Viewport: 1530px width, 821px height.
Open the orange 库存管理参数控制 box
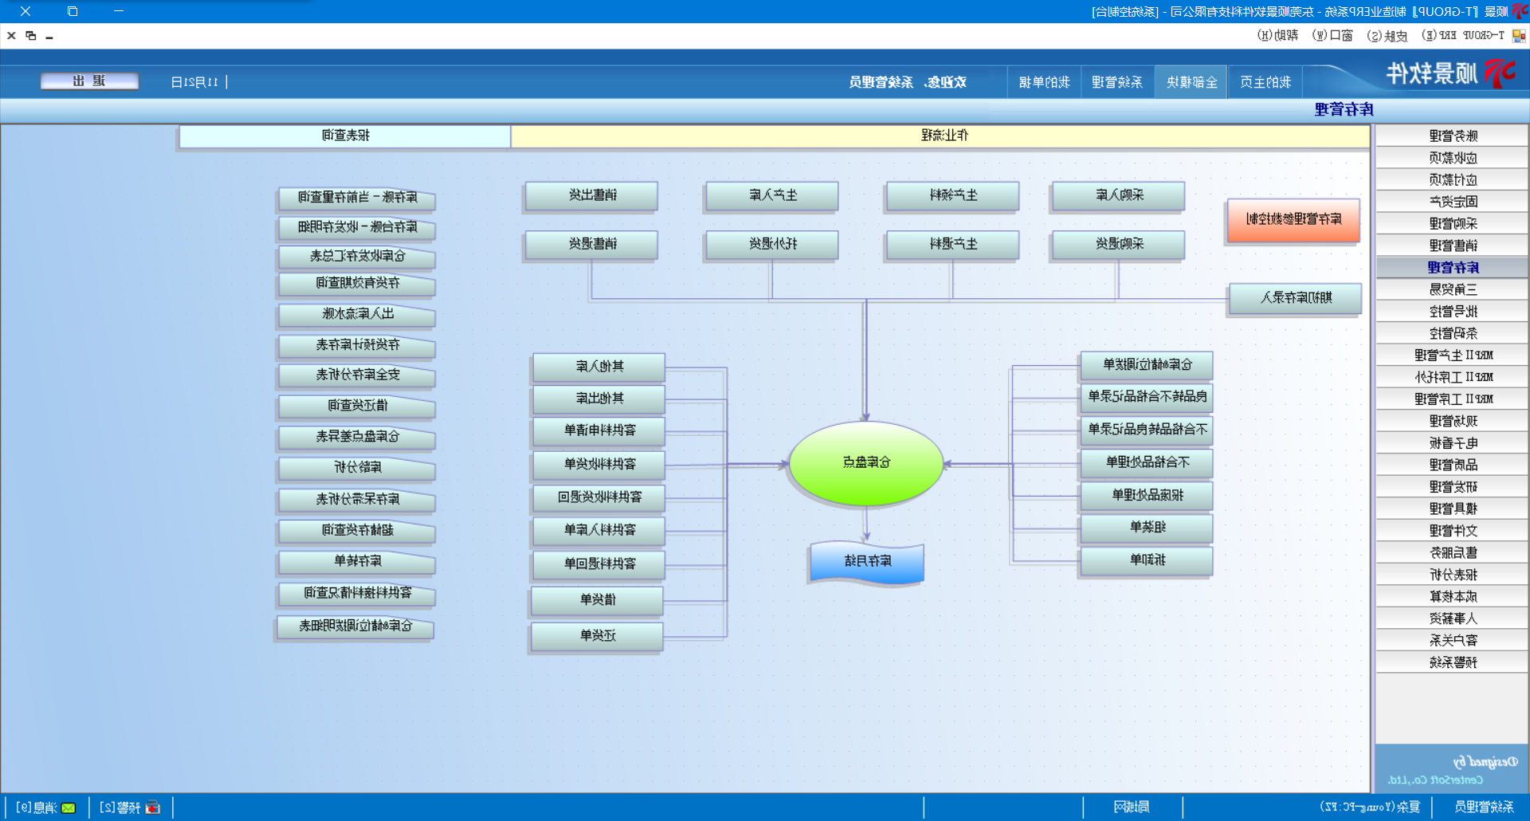point(1293,219)
